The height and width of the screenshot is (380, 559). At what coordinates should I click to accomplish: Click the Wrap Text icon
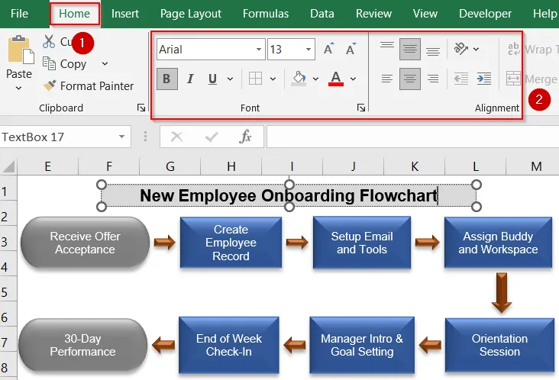514,49
